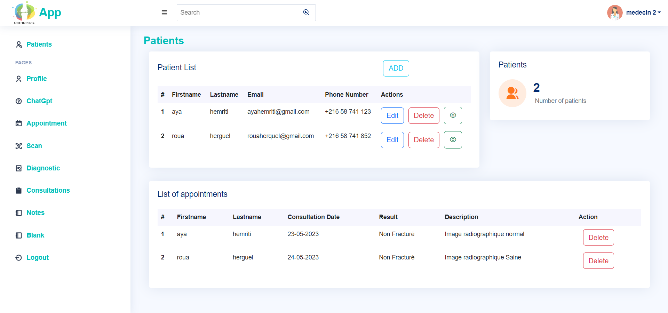This screenshot has height=313, width=668.
Task: Toggle the hamburger sidebar menu icon
Action: click(164, 13)
